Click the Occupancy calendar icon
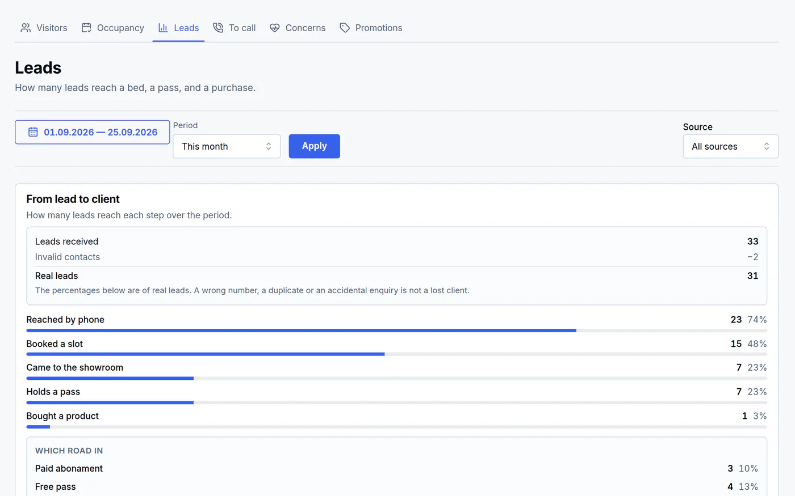Image resolution: width=795 pixels, height=496 pixels. [86, 28]
